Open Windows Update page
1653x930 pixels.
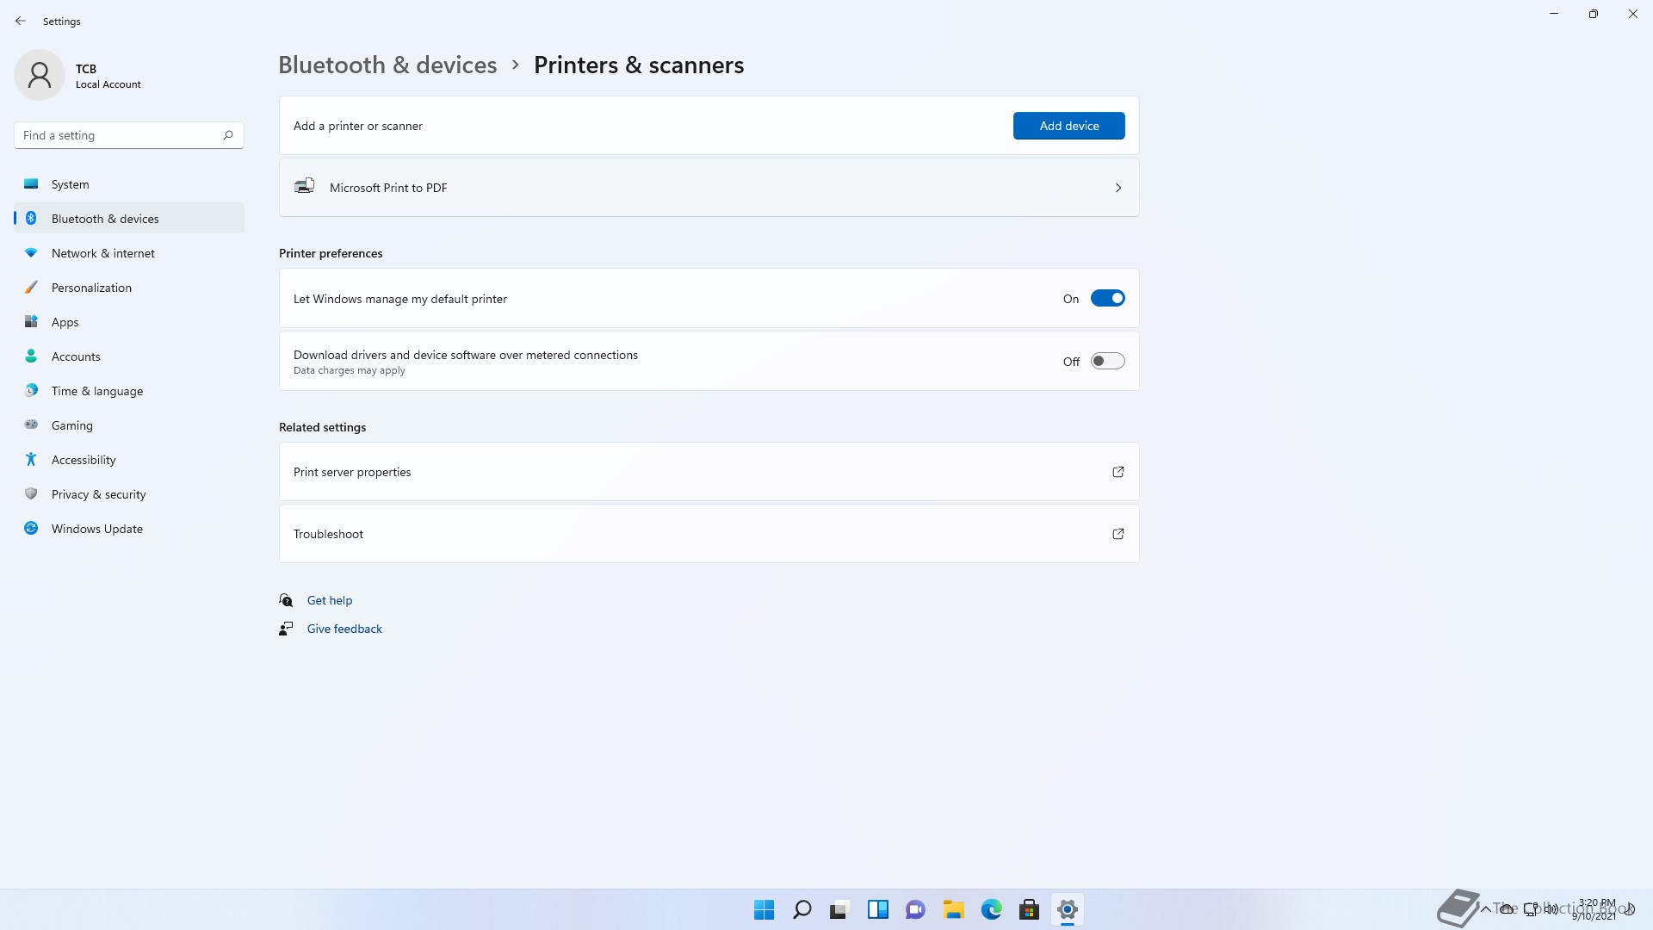click(129, 528)
